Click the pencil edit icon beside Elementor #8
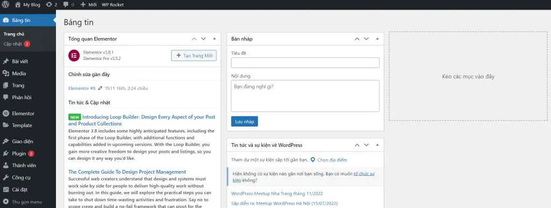This screenshot has width=551, height=208. click(x=100, y=88)
